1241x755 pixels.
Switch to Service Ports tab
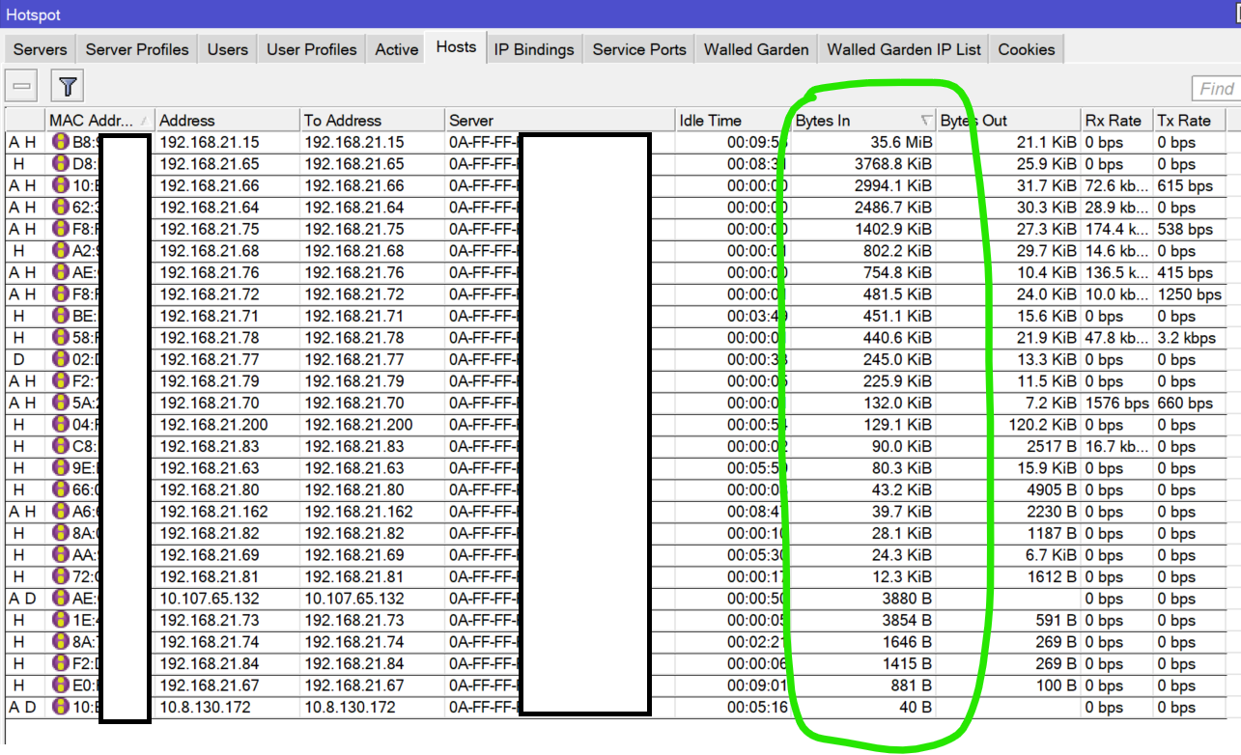click(639, 49)
